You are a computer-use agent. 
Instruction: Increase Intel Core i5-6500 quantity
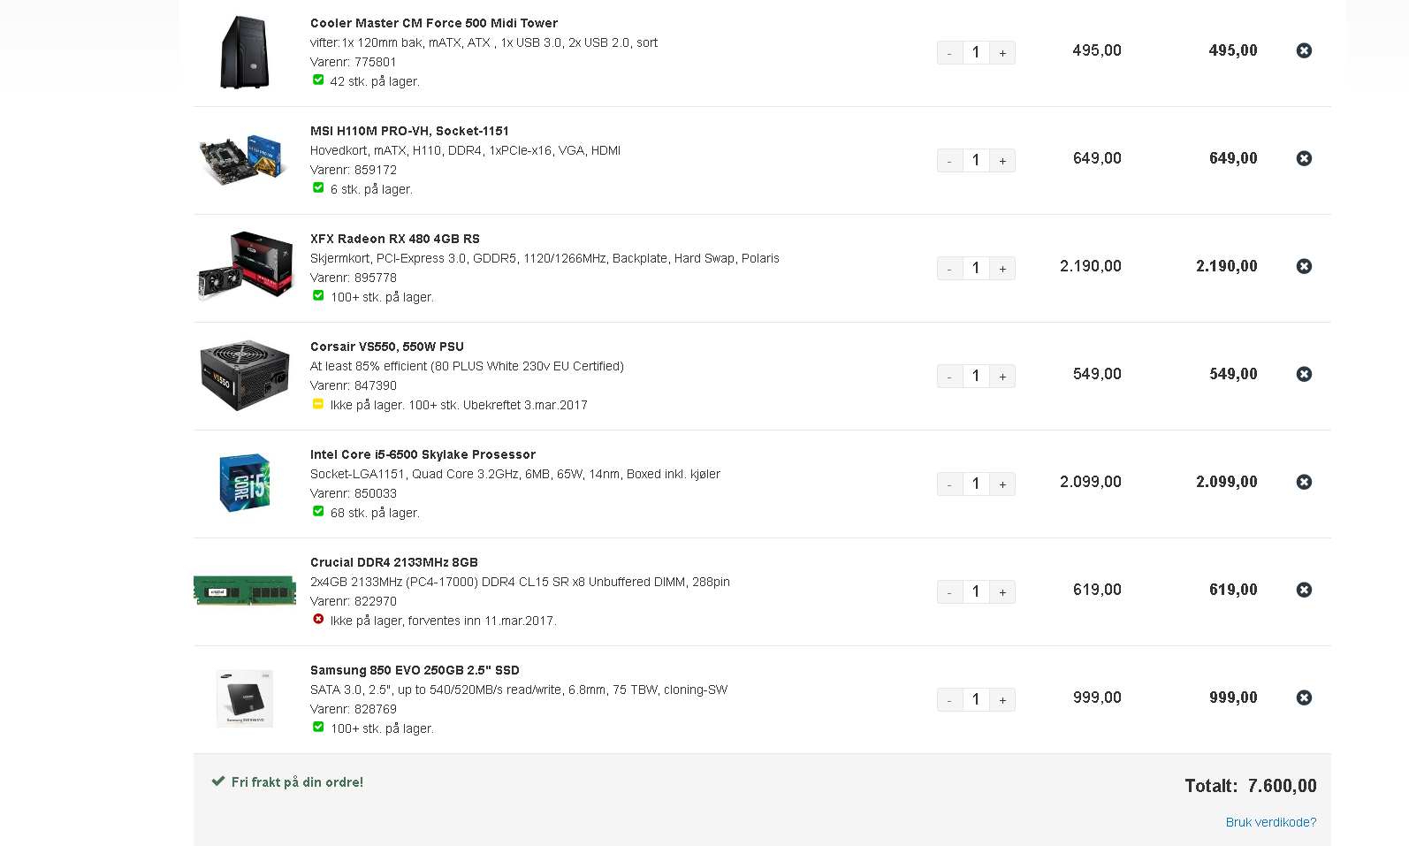click(x=1002, y=484)
